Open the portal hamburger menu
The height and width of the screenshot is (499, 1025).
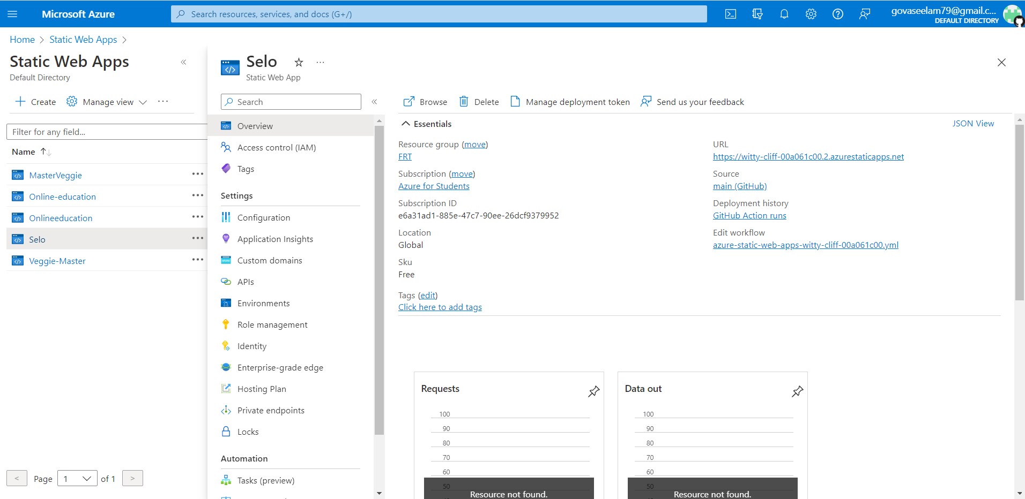coord(13,14)
